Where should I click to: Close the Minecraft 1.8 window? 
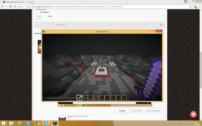159,31
